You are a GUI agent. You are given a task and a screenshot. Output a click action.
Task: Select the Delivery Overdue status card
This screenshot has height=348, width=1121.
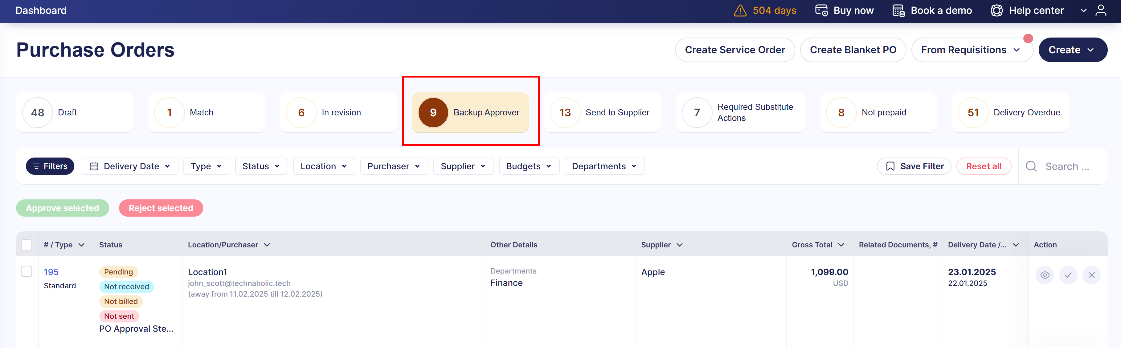(1010, 113)
